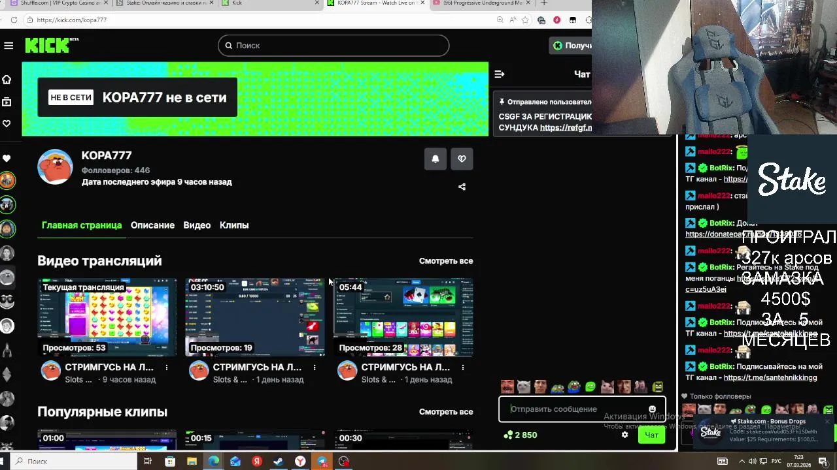Open the Текущая трансляция video thumbnail

[107, 317]
